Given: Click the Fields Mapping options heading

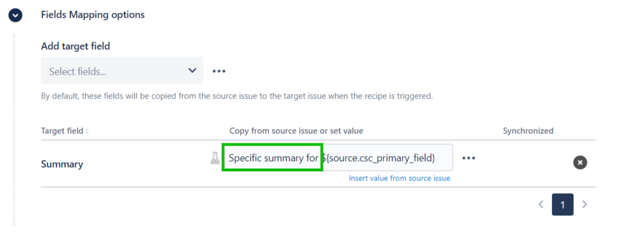Looking at the screenshot, I should (93, 15).
